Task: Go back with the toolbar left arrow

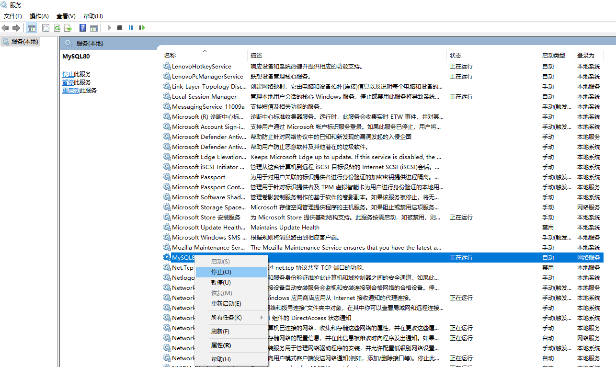Action: (x=6, y=28)
